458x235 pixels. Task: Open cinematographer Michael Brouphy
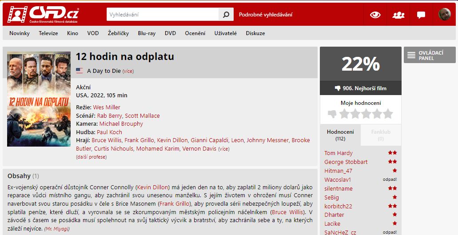pos(121,124)
